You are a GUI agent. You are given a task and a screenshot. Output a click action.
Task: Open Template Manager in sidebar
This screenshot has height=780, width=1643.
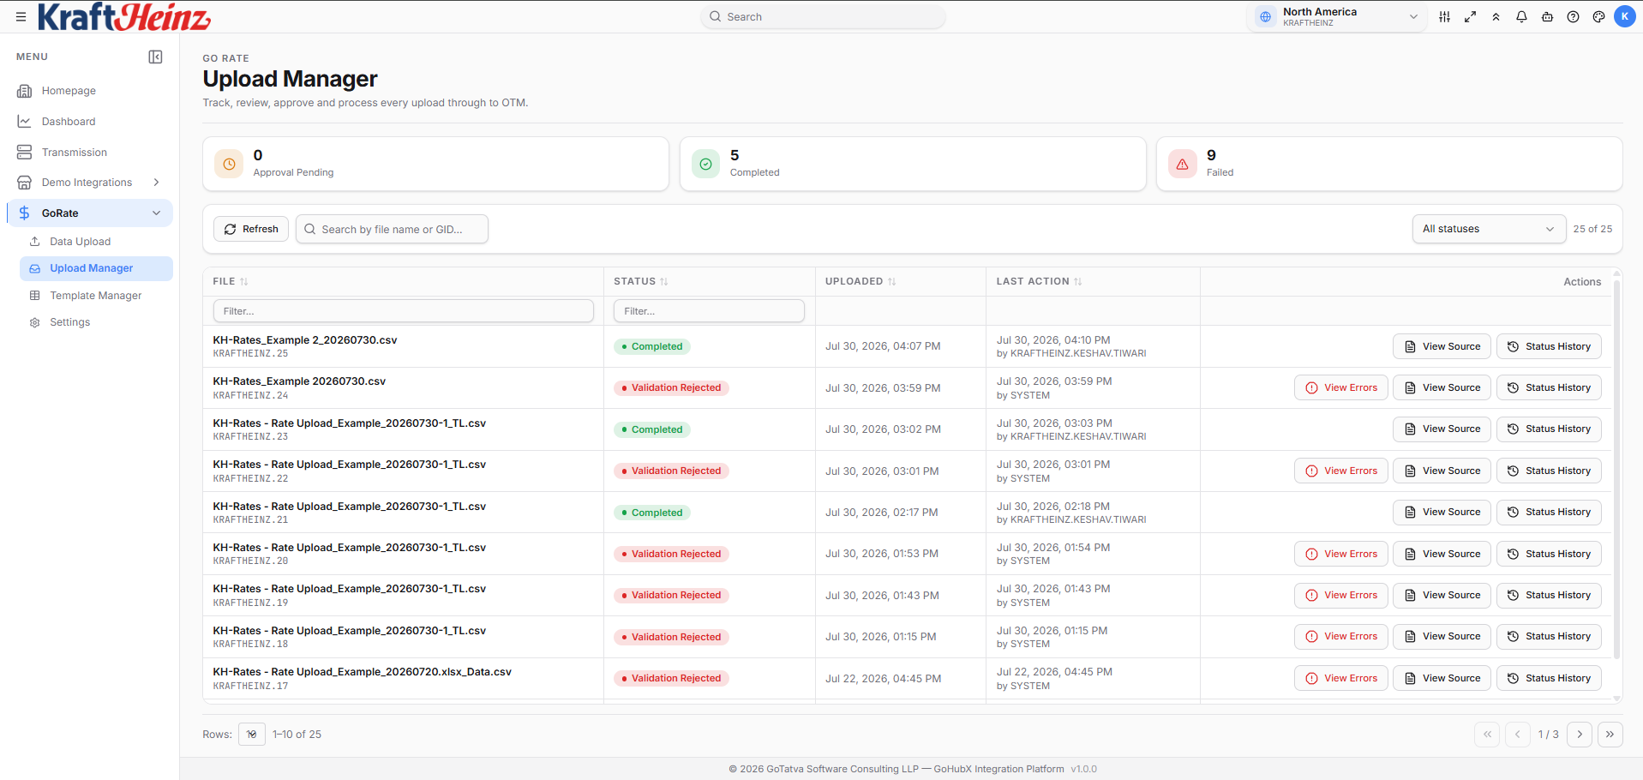click(x=96, y=296)
